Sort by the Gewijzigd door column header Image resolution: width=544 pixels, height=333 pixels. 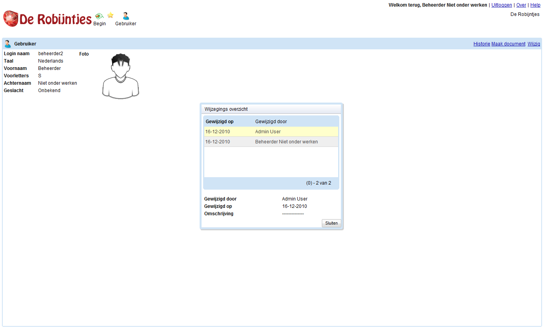tap(271, 122)
